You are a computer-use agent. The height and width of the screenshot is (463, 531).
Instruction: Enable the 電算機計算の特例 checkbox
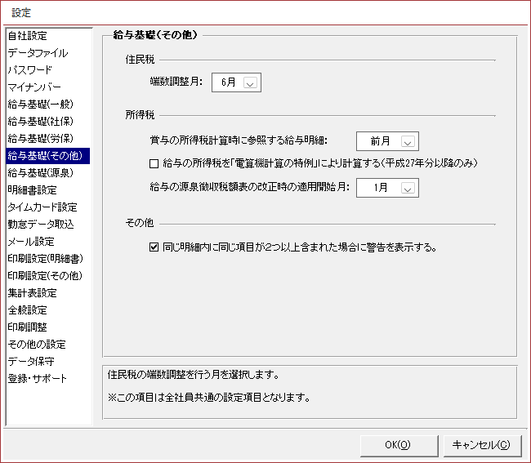[154, 163]
